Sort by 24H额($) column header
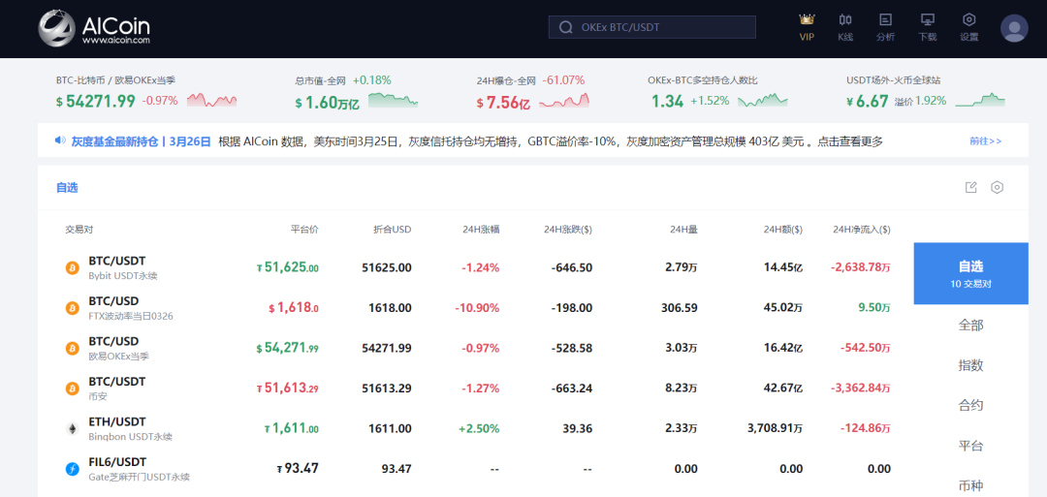Image resolution: width=1047 pixels, height=497 pixels. (782, 230)
